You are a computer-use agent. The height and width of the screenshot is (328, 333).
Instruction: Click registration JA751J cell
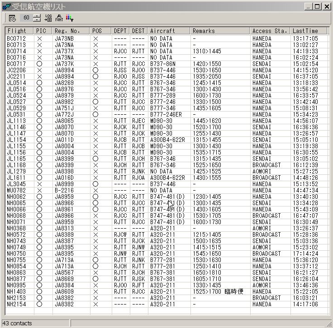pos(64,108)
